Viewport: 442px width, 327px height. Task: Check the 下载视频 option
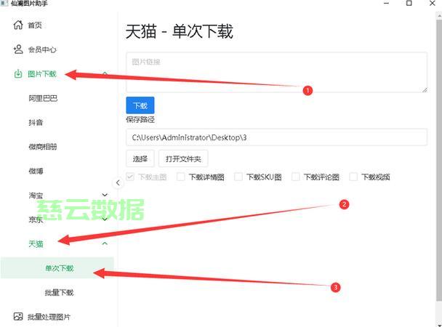354,177
